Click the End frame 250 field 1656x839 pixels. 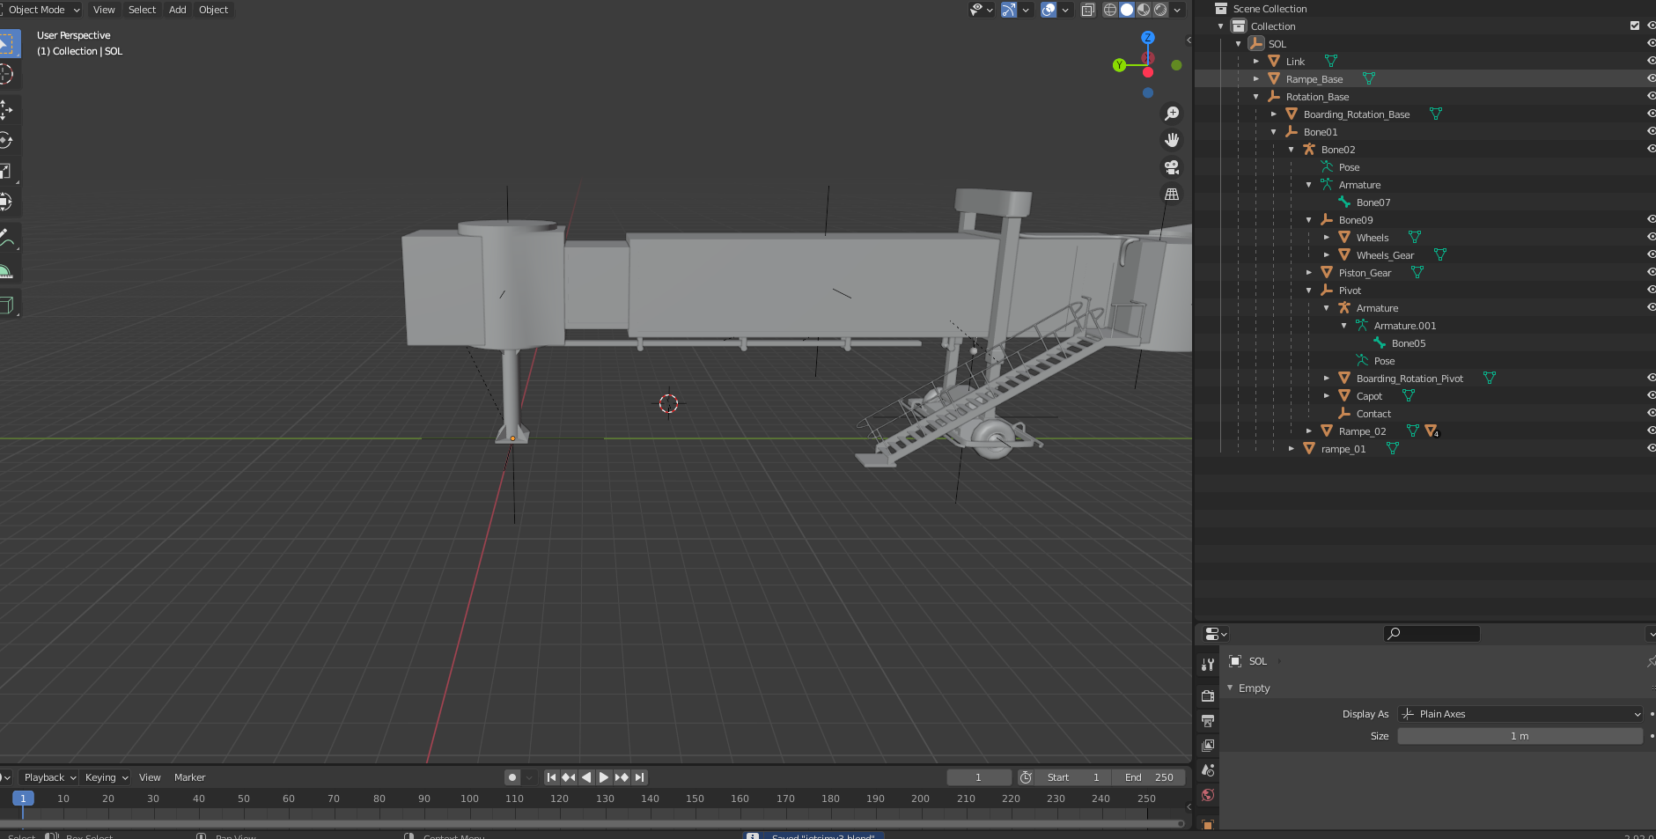click(1148, 777)
